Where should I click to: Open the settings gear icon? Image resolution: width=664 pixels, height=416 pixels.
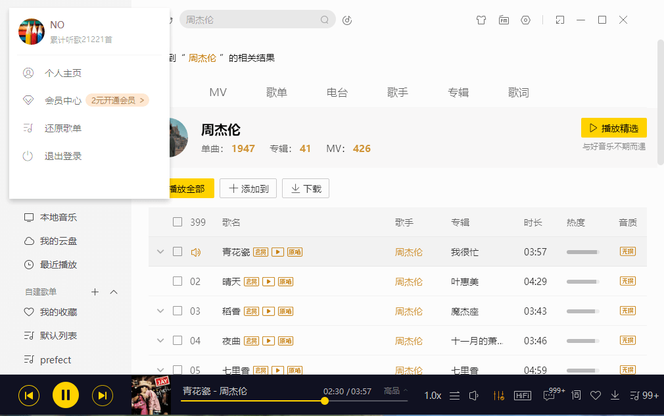point(525,20)
